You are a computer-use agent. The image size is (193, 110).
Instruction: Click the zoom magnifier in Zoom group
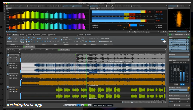coord(29,40)
